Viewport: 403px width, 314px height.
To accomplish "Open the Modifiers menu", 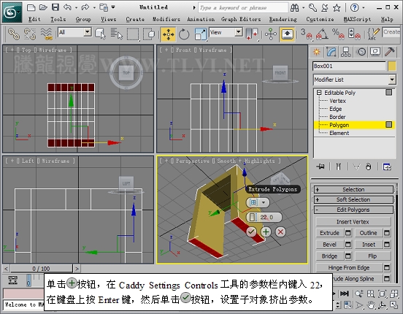I will 166,19.
